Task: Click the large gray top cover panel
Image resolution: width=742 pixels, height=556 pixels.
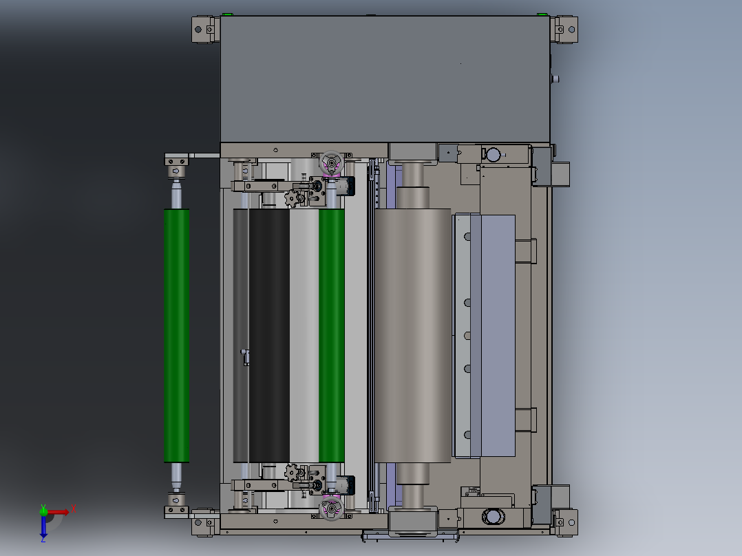Action: point(385,79)
